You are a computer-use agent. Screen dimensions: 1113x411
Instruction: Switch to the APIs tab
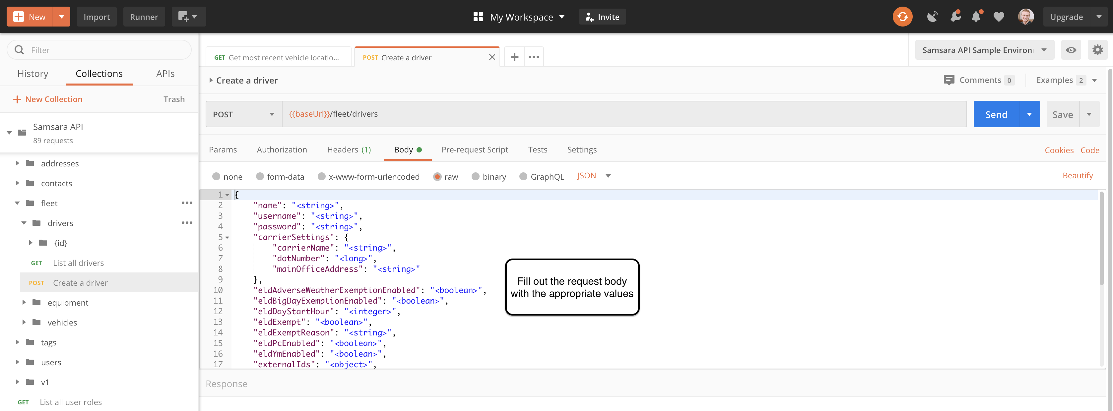pos(165,74)
